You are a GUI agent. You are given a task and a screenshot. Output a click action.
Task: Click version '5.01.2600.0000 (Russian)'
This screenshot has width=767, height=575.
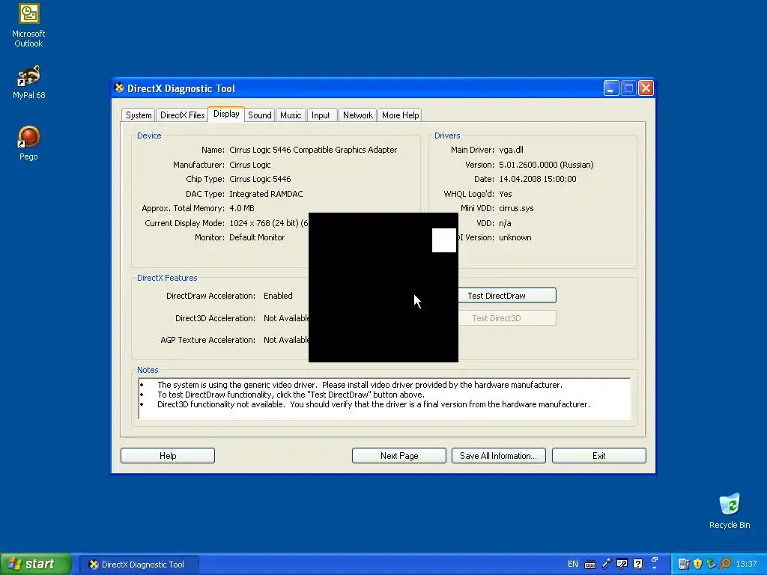pos(546,165)
